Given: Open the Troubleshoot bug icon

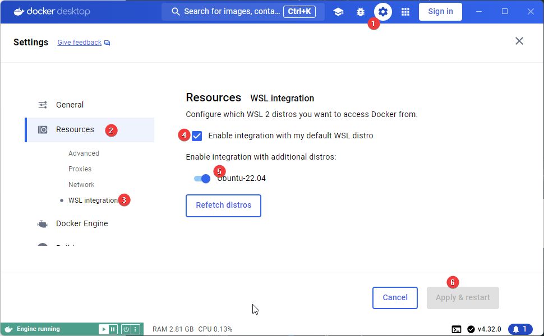Looking at the screenshot, I should 361,12.
